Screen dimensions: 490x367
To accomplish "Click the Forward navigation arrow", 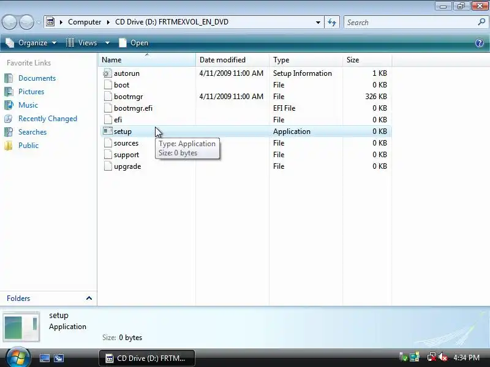I will 26,22.
